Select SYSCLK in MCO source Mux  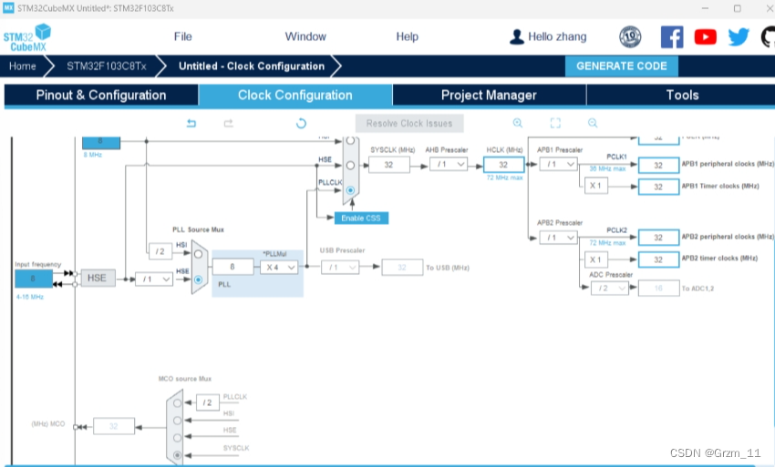click(178, 455)
